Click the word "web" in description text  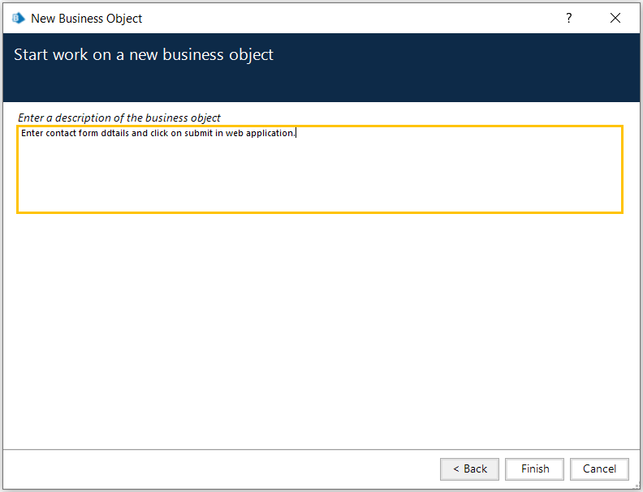[x=235, y=133]
